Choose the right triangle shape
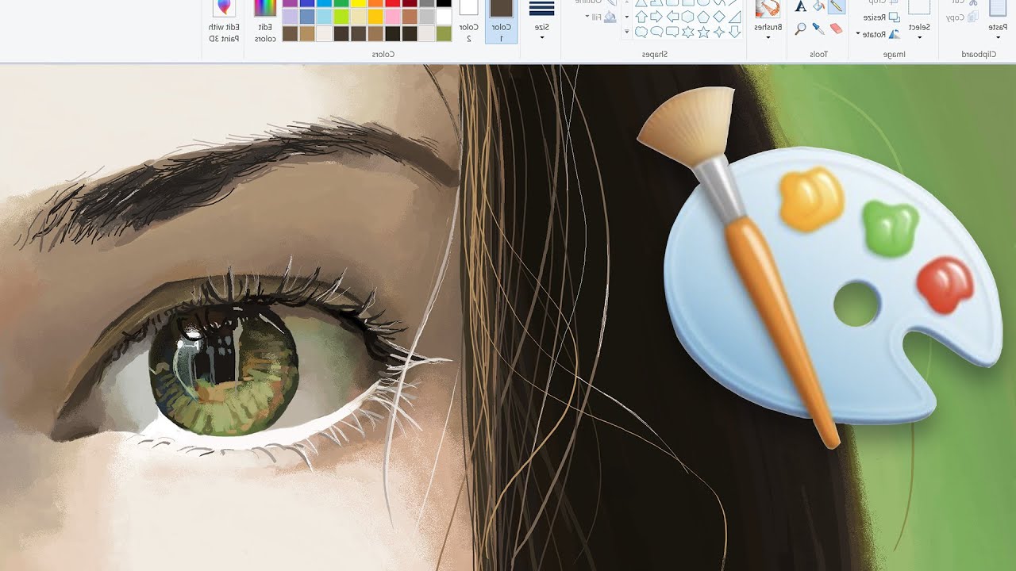 pos(734,16)
